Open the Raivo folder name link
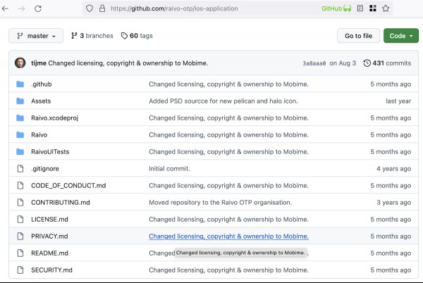This screenshot has height=283, width=423. click(x=39, y=134)
